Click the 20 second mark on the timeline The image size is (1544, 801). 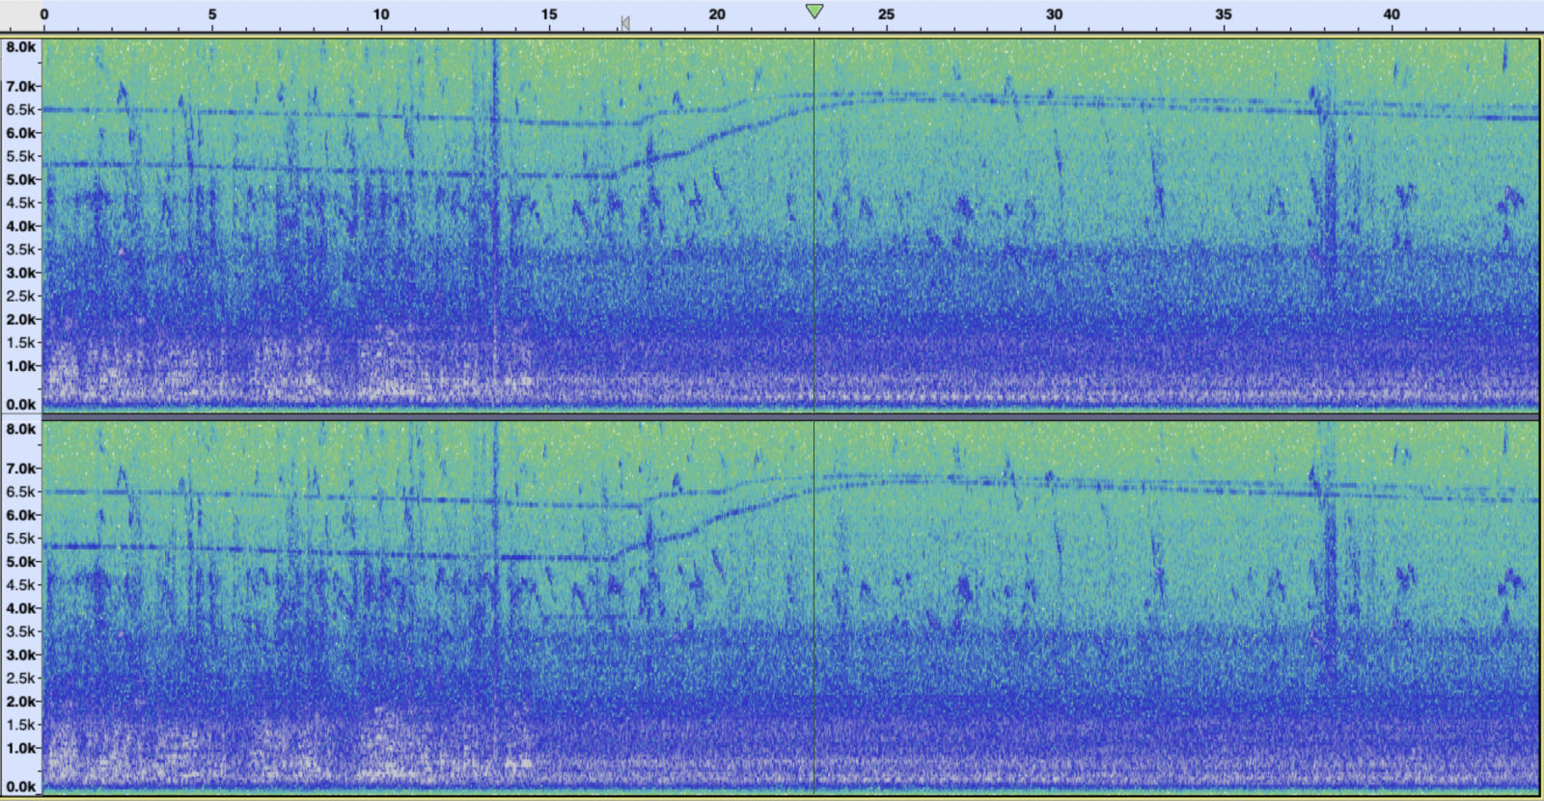click(x=717, y=14)
